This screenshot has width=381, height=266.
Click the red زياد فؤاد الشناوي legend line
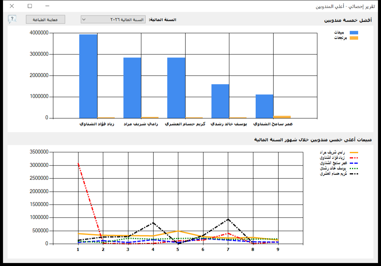pos(354,158)
